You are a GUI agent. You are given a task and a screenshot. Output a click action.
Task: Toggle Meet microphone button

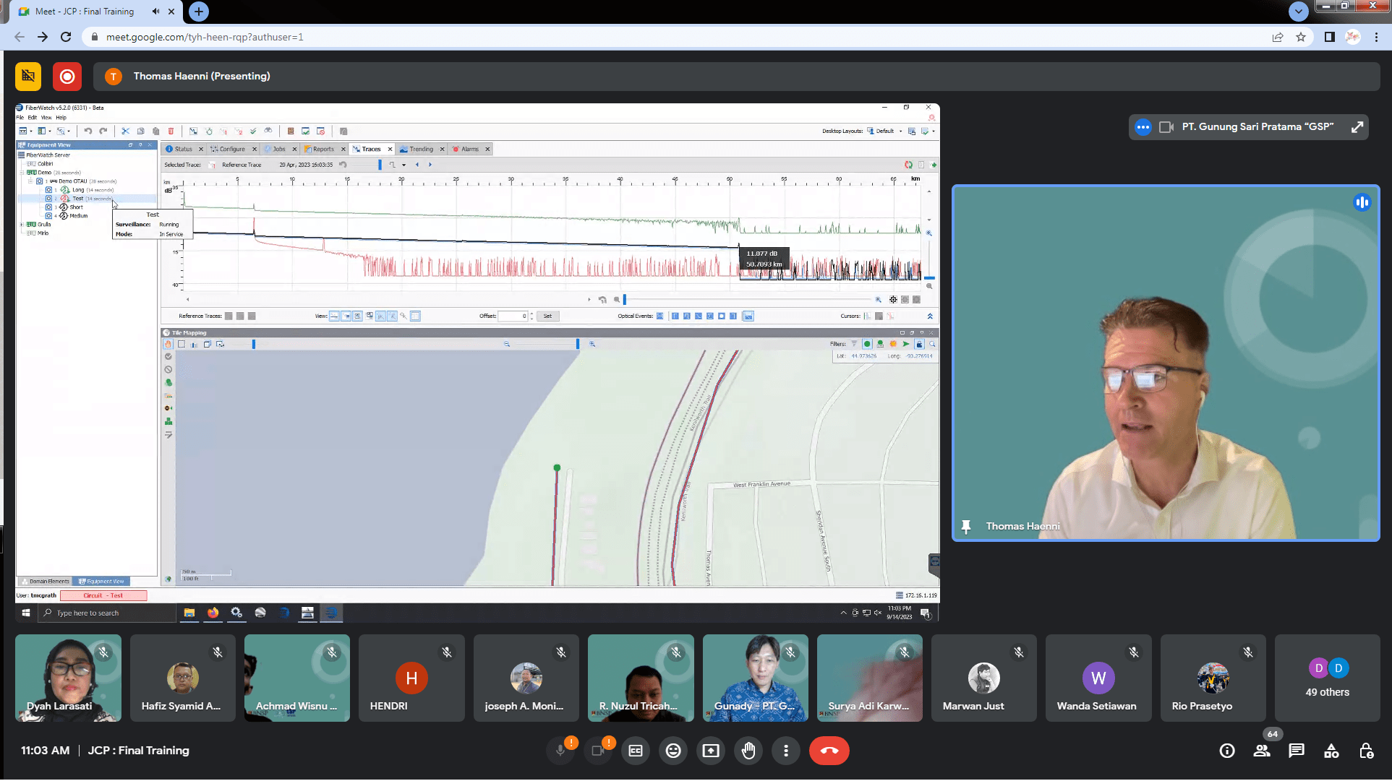(560, 751)
